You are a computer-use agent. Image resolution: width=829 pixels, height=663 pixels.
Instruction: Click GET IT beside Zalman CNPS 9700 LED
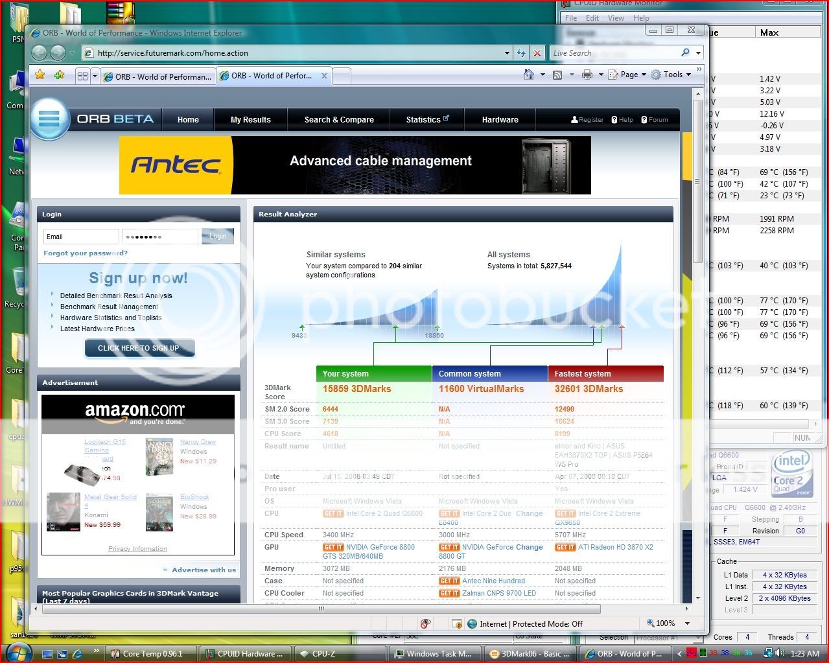(x=449, y=593)
